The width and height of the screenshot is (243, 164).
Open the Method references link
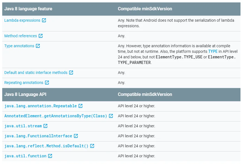click(x=21, y=36)
